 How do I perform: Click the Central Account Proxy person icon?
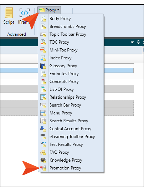(43, 129)
